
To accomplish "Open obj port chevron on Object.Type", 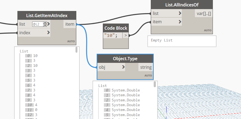I will [123, 67].
